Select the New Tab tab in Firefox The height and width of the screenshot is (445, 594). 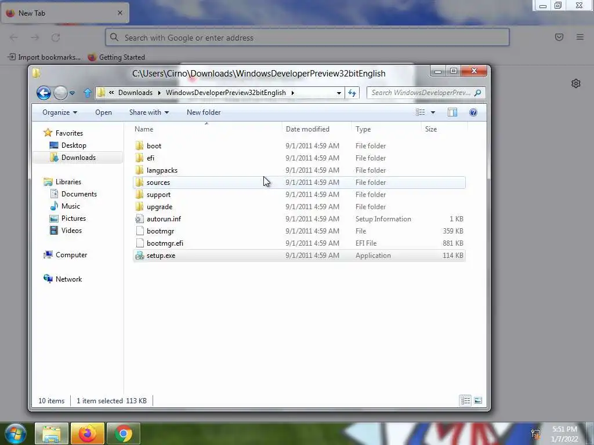65,13
